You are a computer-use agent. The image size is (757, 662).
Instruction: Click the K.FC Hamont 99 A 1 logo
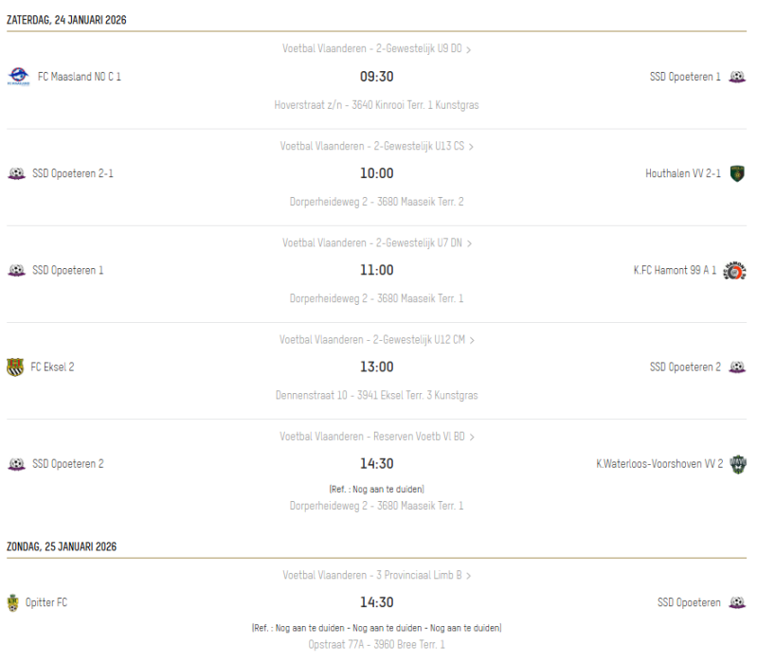click(x=734, y=271)
